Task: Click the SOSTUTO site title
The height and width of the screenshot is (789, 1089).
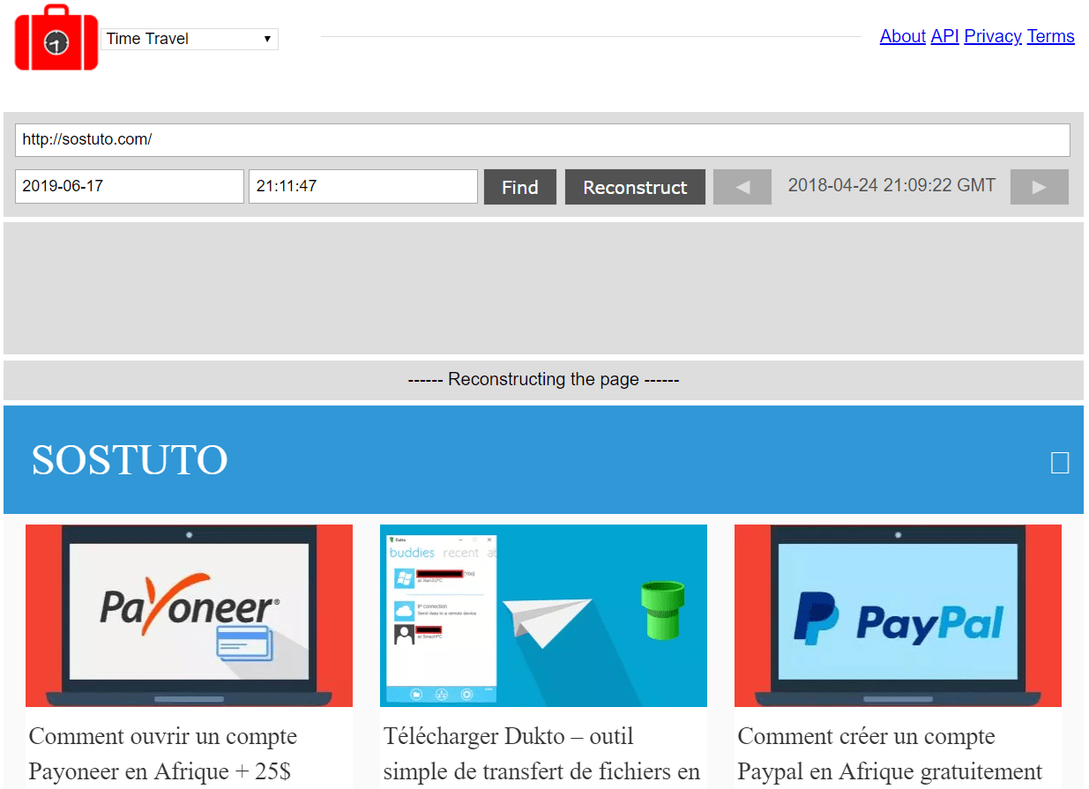Action: point(130,459)
